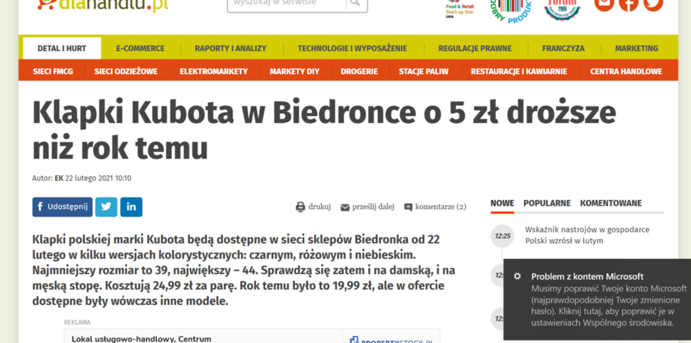Open Technologie i wyposażenie menu item
691x343 pixels.
click(352, 48)
